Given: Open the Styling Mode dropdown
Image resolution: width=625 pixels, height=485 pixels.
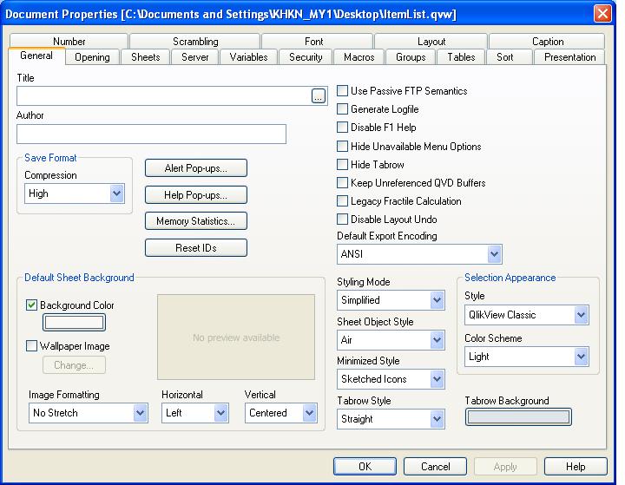Looking at the screenshot, I should click(391, 300).
